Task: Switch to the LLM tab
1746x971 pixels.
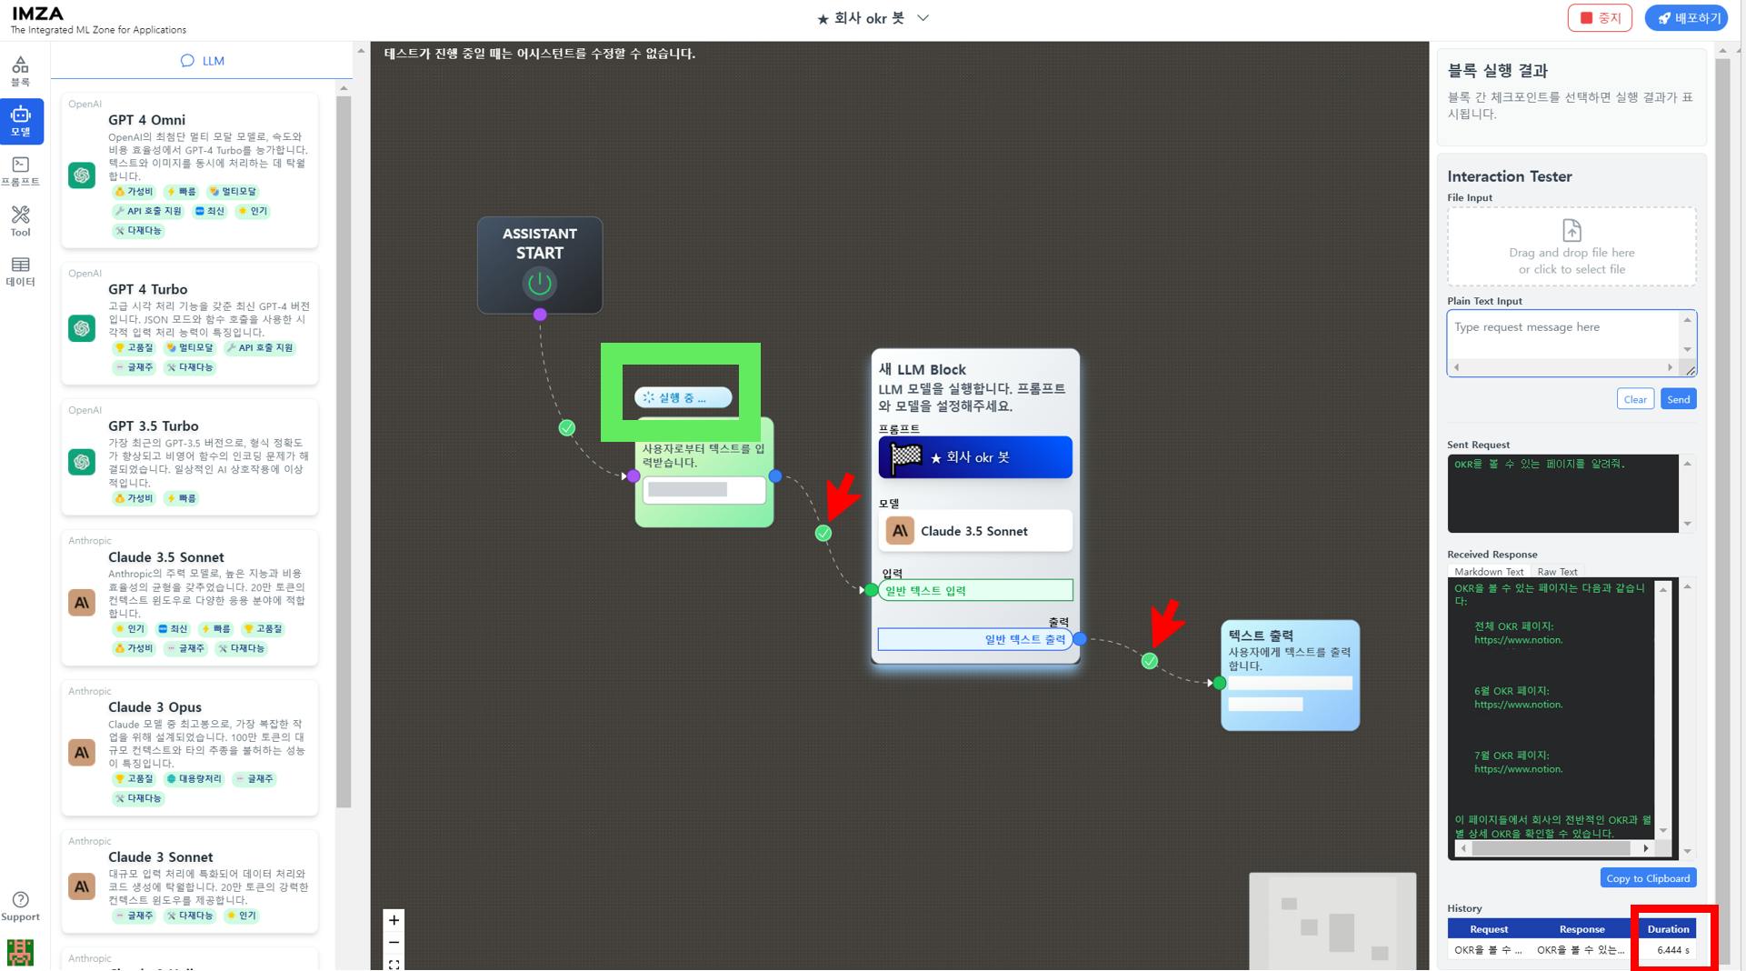Action: (x=202, y=61)
